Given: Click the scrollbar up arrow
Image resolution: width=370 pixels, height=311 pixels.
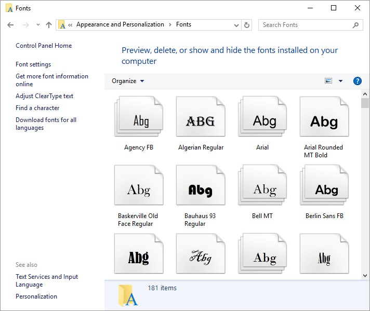Looking at the screenshot, I should click(x=365, y=94).
